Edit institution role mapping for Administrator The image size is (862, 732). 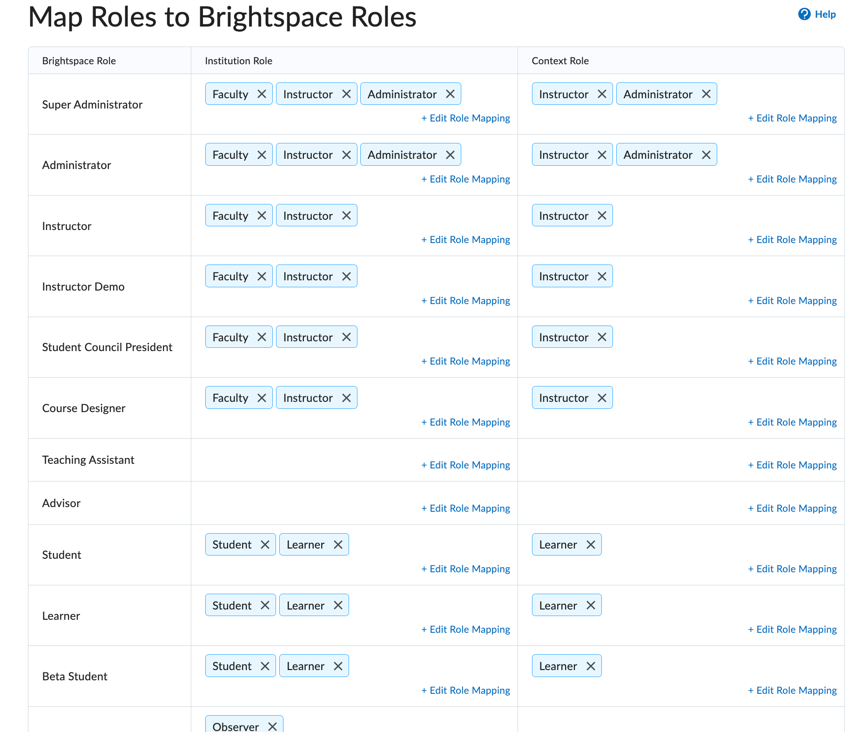(465, 179)
